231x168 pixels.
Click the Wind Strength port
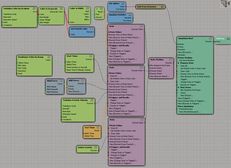tap(45, 89)
